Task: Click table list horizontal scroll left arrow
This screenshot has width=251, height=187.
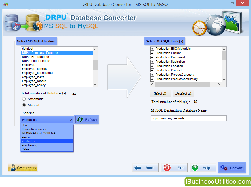Action: [153, 85]
